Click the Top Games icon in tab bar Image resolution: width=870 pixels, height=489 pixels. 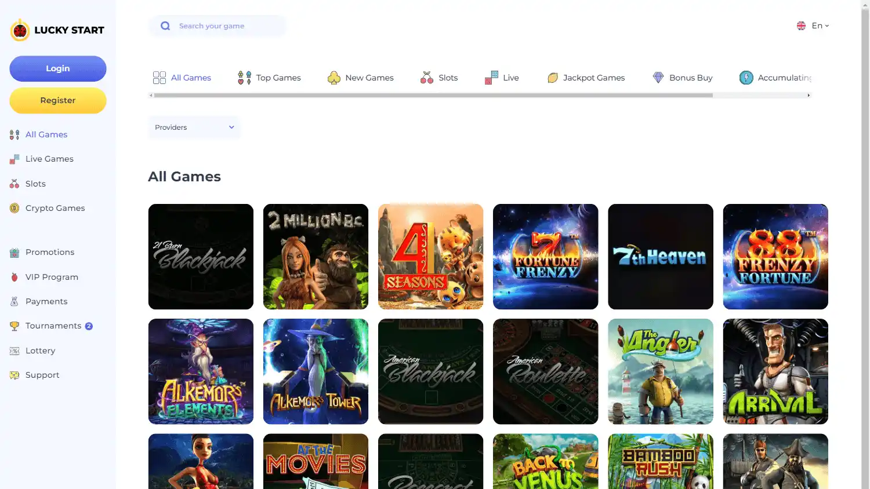point(244,78)
